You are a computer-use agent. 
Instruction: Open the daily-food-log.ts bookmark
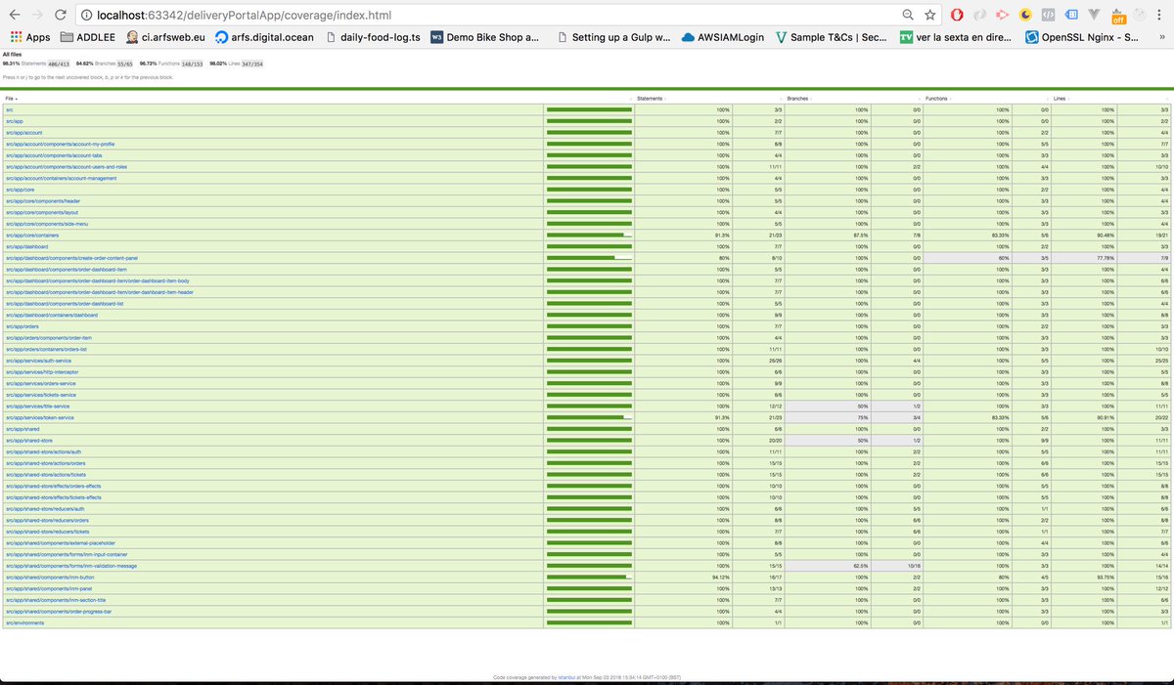(372, 37)
